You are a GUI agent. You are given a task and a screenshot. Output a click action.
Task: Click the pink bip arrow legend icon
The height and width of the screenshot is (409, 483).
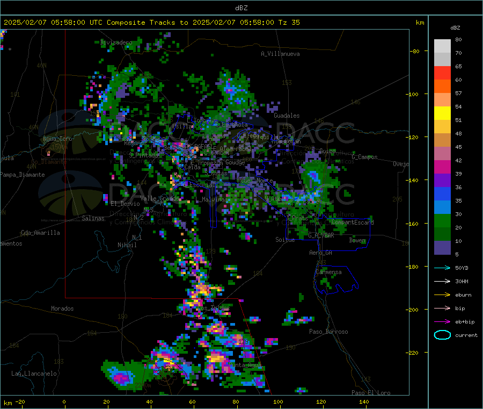pyautogui.click(x=442, y=308)
